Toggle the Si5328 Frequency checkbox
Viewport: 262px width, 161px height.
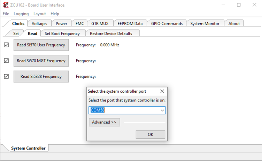pos(6,76)
